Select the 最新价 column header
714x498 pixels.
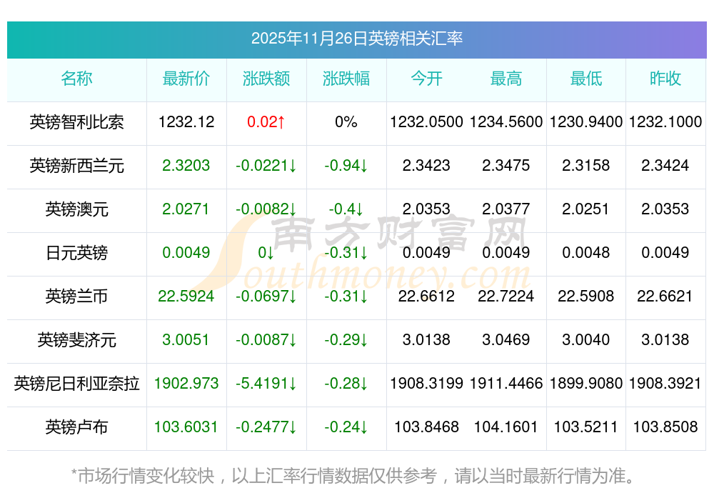[x=186, y=79]
